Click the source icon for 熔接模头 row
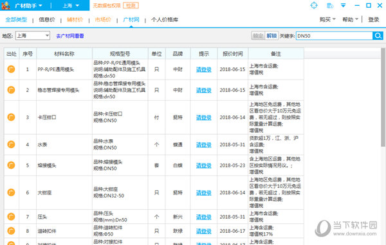This screenshot has height=245, width=386. click(x=11, y=165)
